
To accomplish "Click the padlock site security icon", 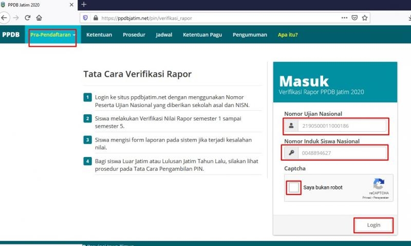I will [96, 18].
